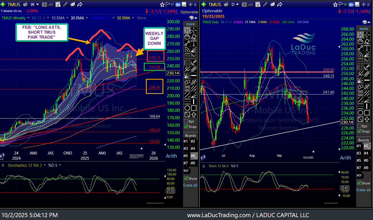The width and height of the screenshot is (373, 220).
Task: Select the trendline tool in weekly drawing toolbar
Action: point(187,43)
